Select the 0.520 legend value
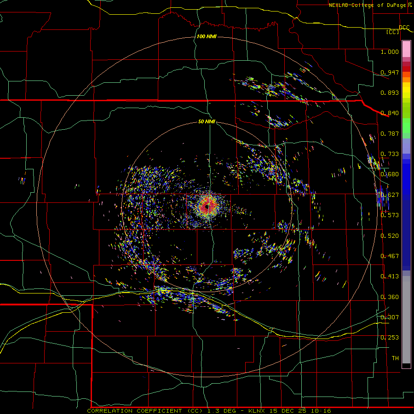The height and width of the screenshot is (414, 414). (390, 236)
